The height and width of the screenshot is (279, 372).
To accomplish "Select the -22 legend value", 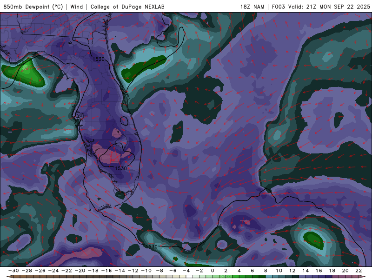I will click(x=66, y=271).
